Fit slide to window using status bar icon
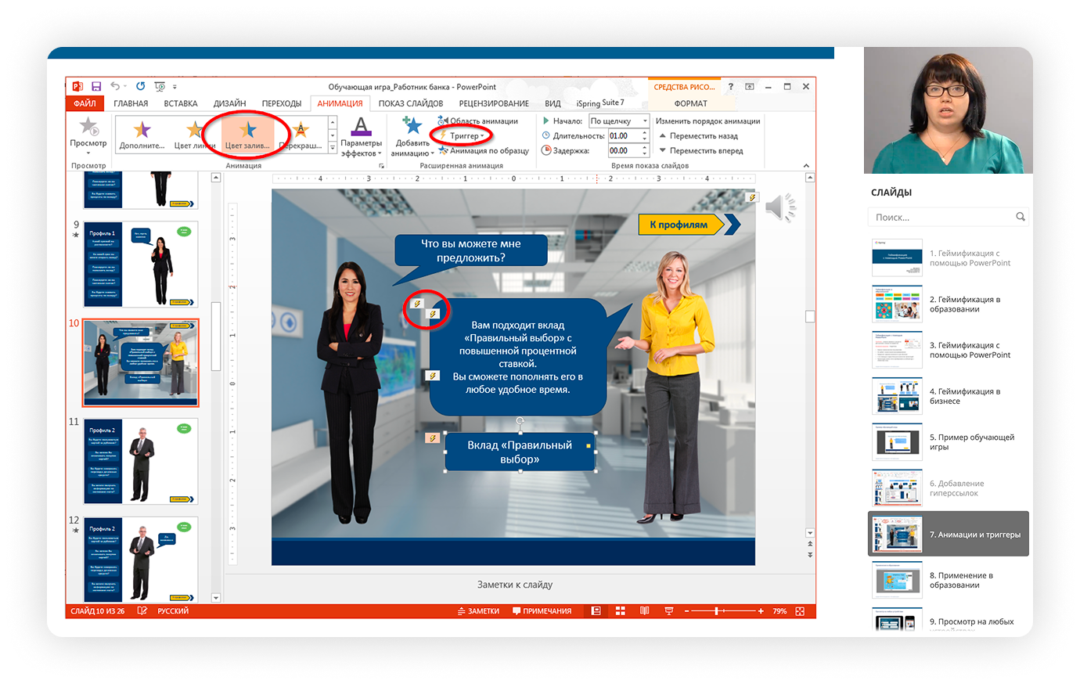The height and width of the screenshot is (684, 1080). click(x=800, y=611)
